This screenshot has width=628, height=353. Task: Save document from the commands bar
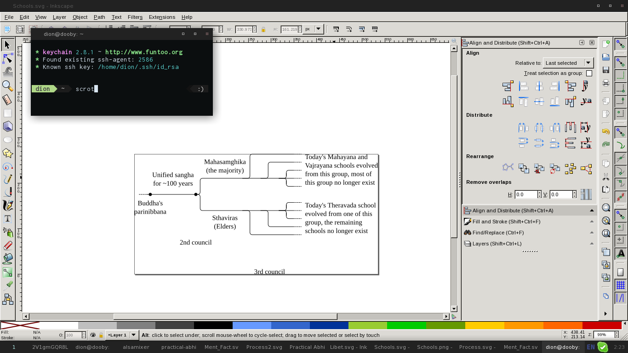(x=606, y=70)
